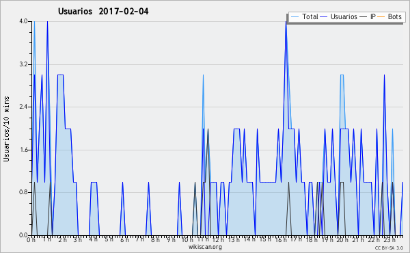Click the light blue Total legend line
This screenshot has height=253, width=410.
(295, 17)
